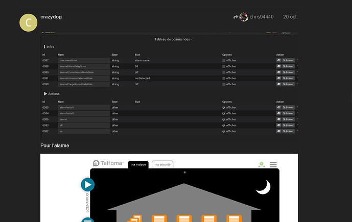Click the green connection status icon in TaHoma
Screen dimensions: 352x222
coord(262,165)
